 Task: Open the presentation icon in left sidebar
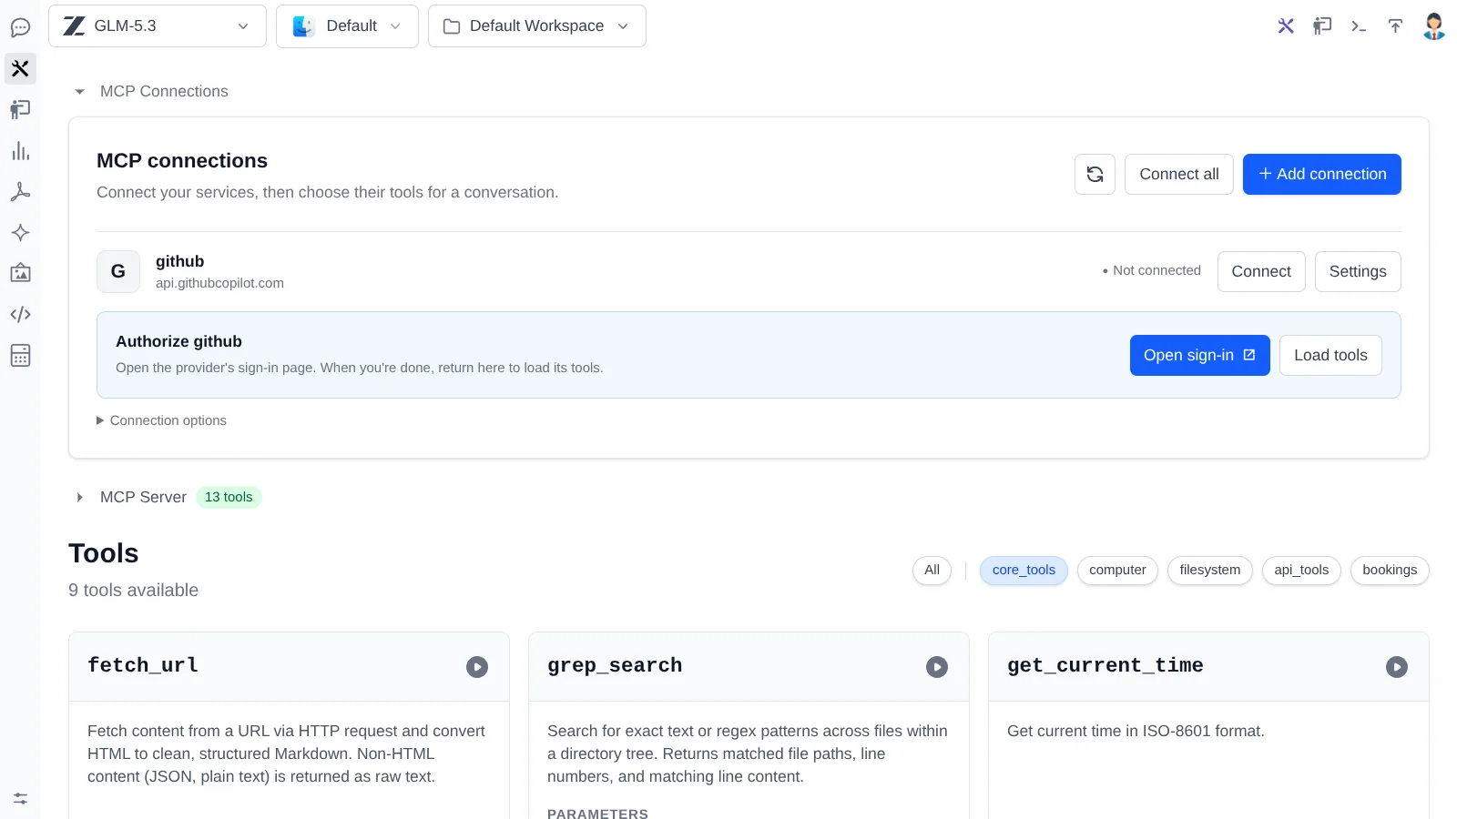point(20,109)
